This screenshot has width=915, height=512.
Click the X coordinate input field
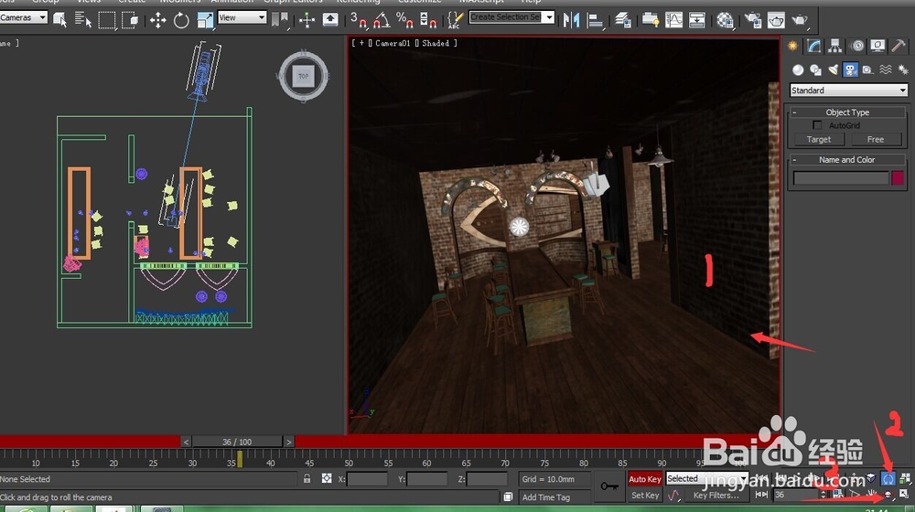pyautogui.click(x=367, y=479)
